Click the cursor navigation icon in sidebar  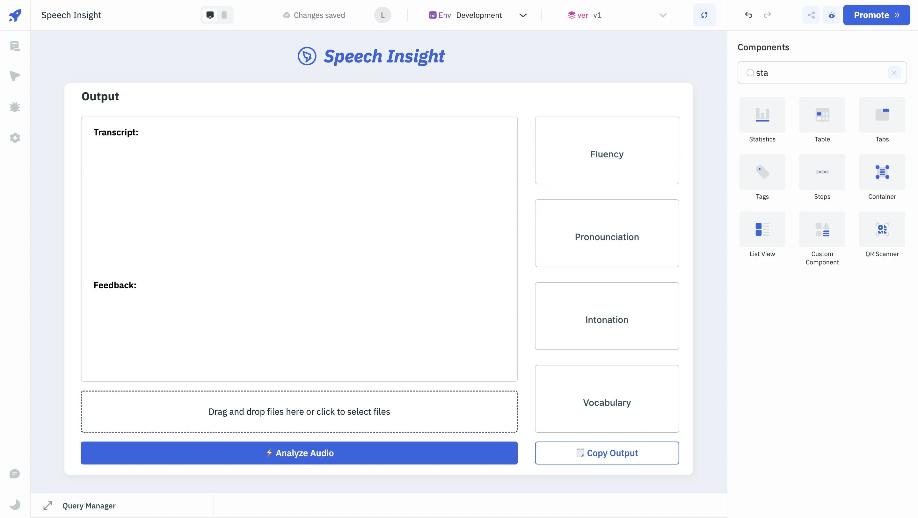(15, 76)
